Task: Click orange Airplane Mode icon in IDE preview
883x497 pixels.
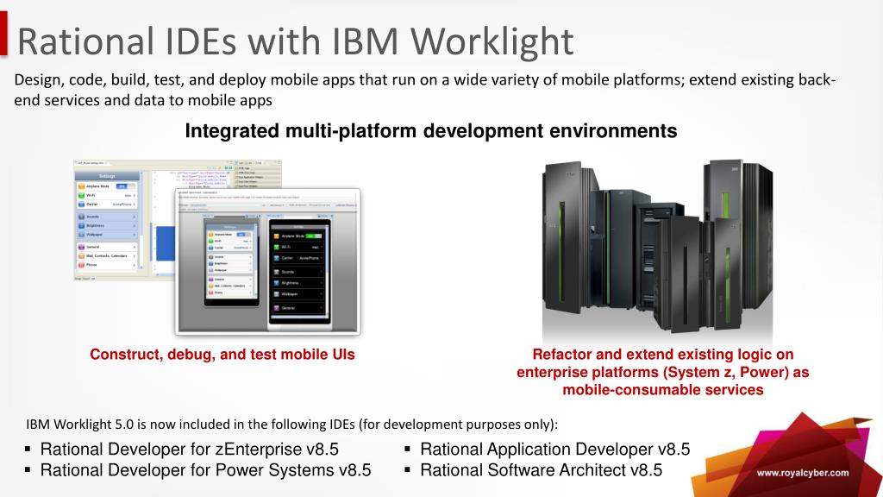Action: coord(81,186)
